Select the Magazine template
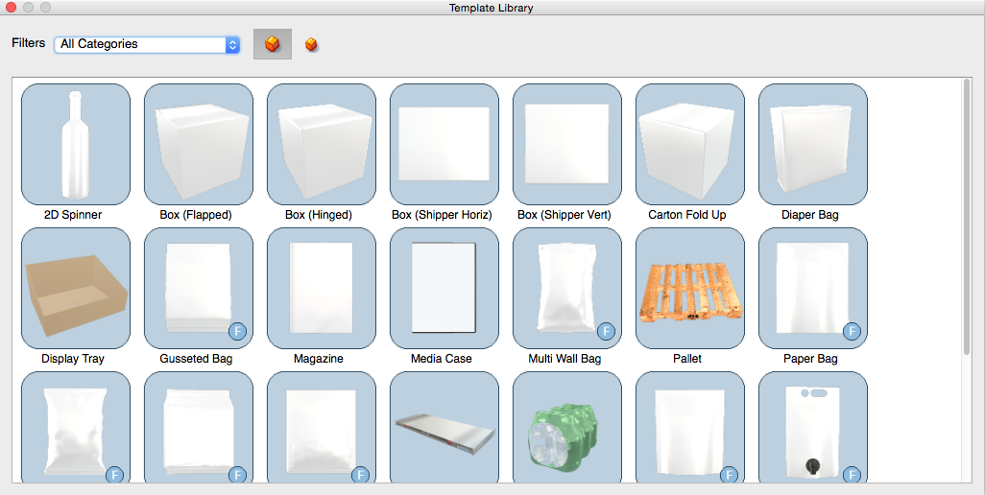Viewport: 985px width, 495px height. pos(322,288)
